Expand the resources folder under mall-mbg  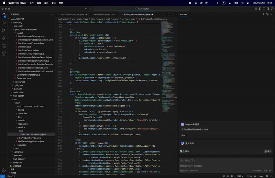coord(20,82)
